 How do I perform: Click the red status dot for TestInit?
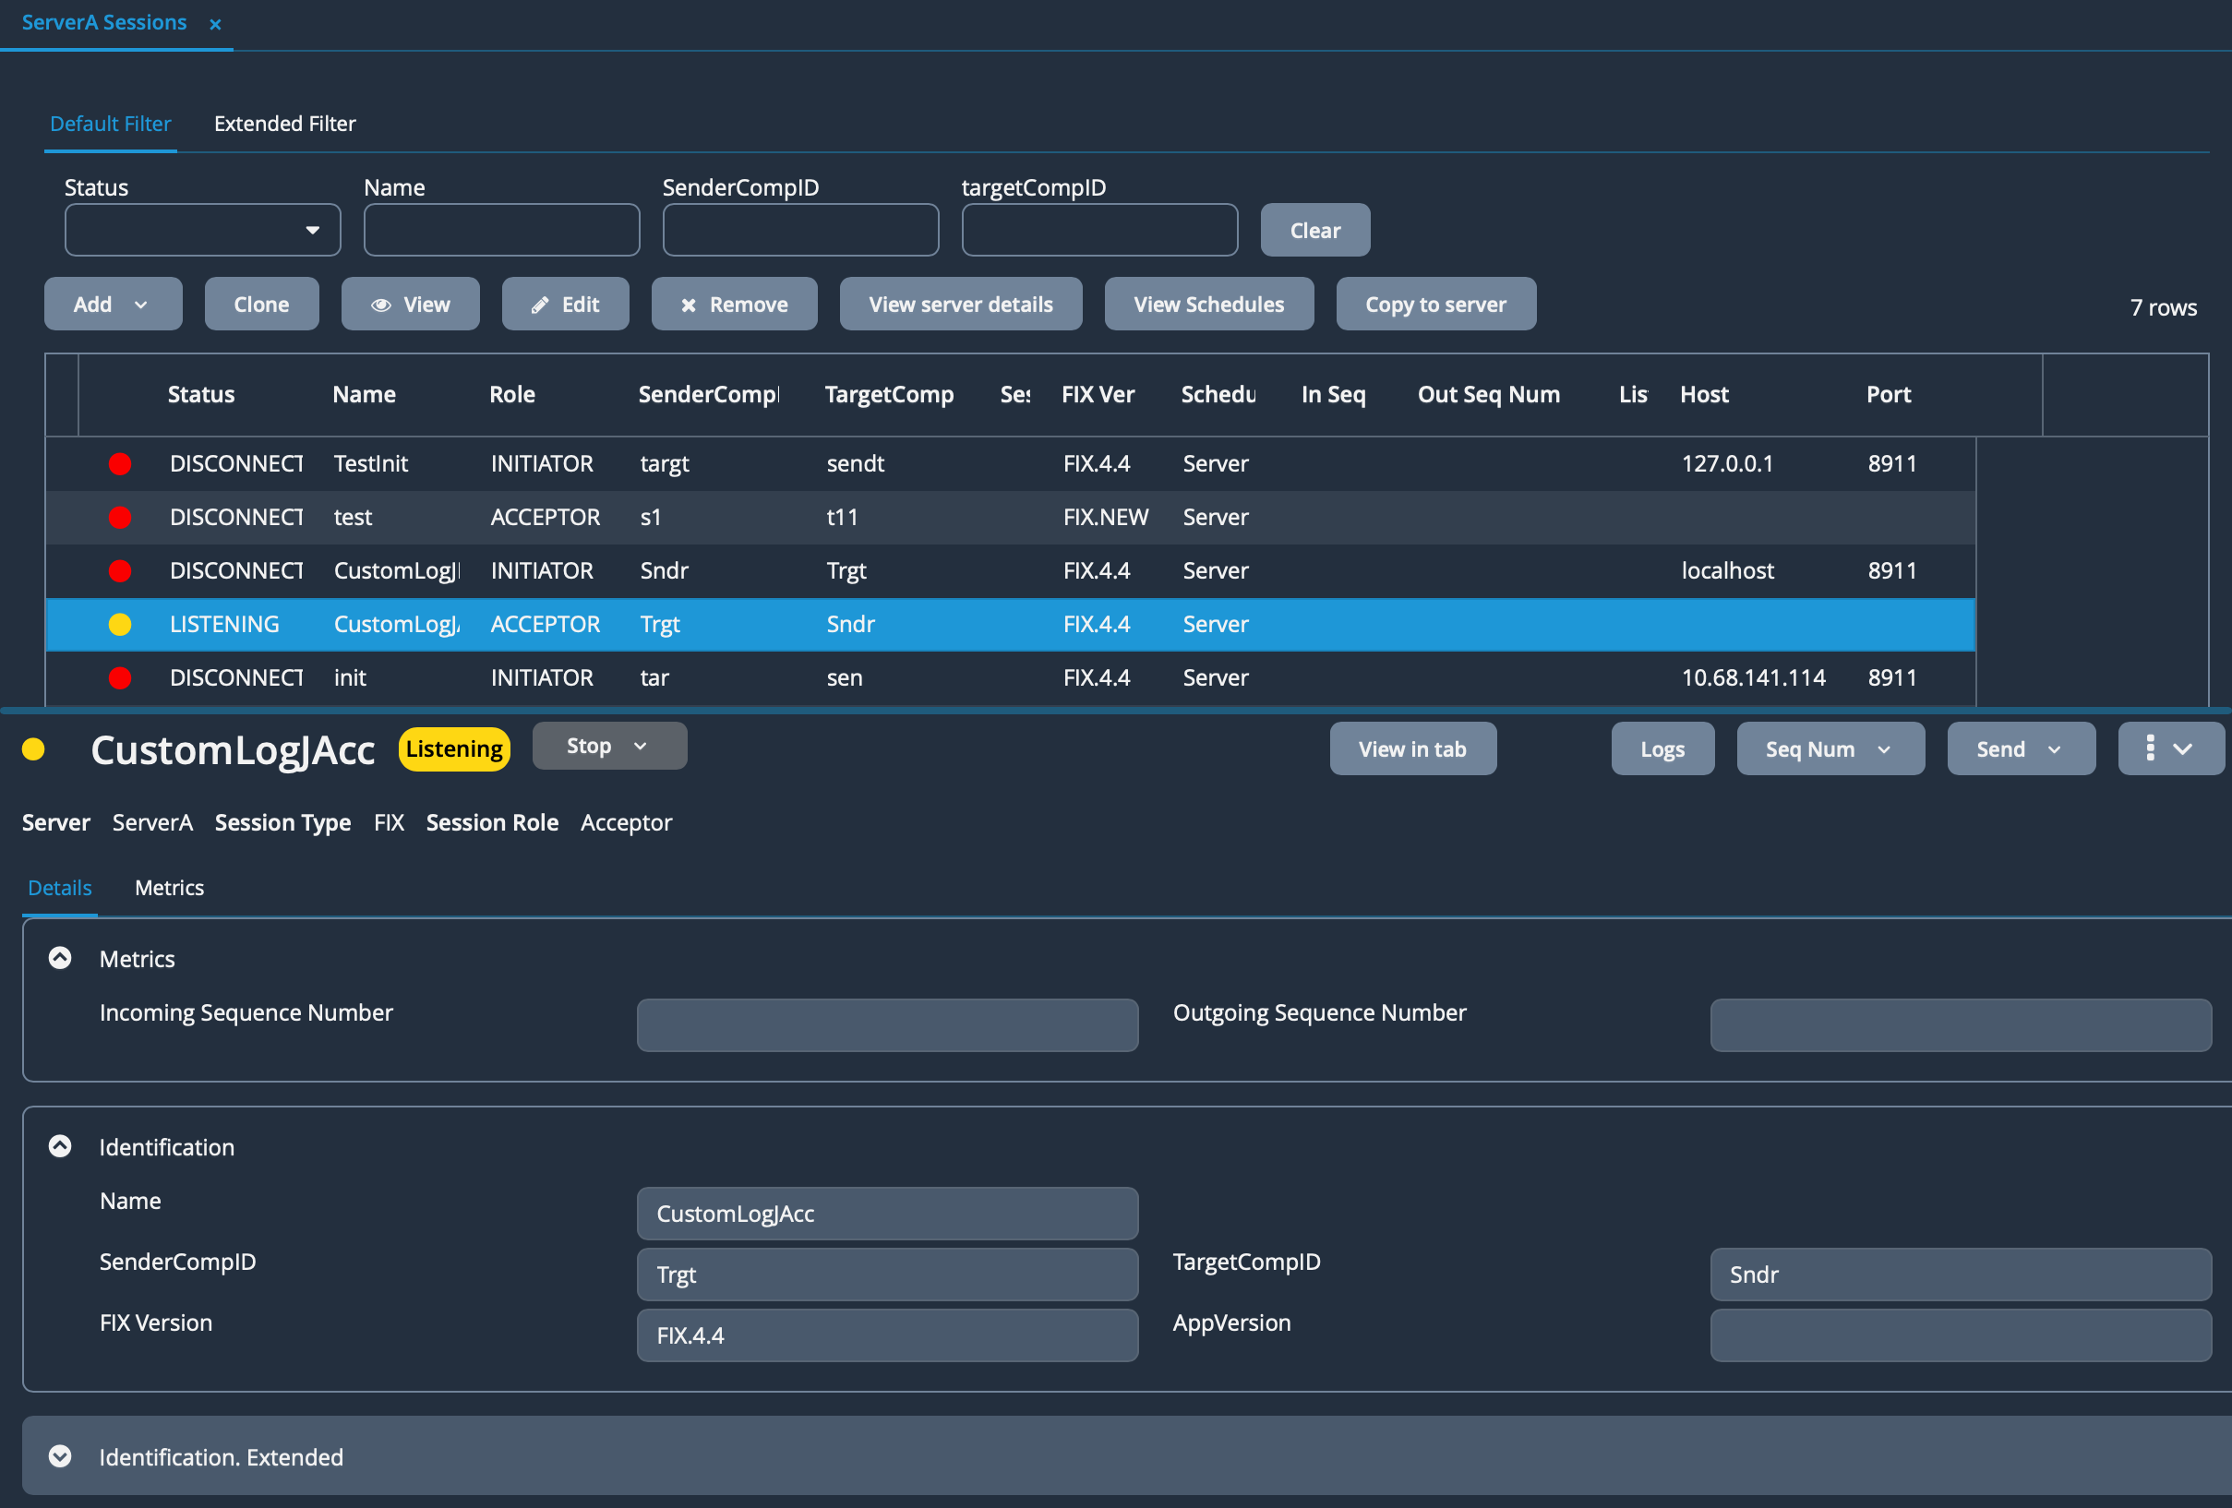120,464
